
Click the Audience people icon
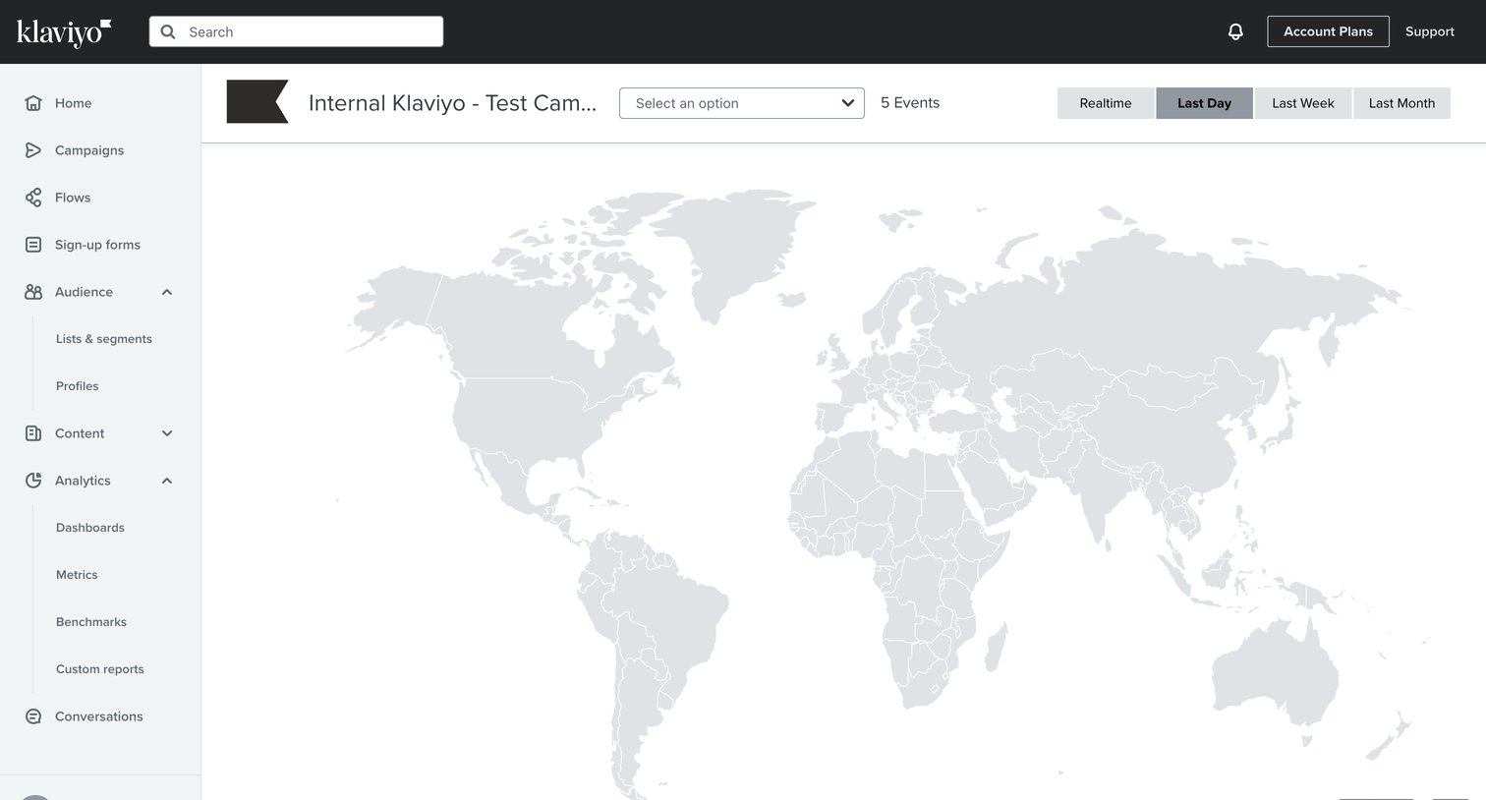coord(33,292)
